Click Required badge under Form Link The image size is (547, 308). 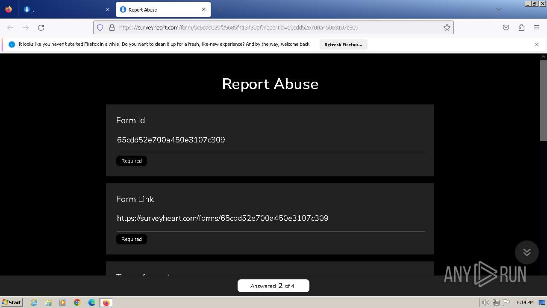click(x=132, y=239)
